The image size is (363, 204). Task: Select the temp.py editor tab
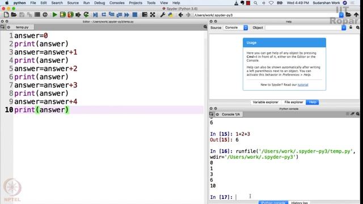[22, 27]
